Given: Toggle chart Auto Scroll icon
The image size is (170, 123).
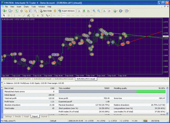Looking at the screenshot, I should [x=104, y=11].
